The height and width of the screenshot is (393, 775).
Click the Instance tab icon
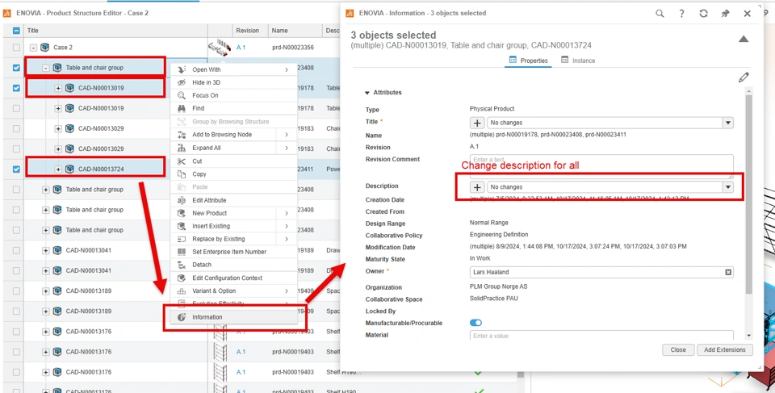(x=564, y=60)
